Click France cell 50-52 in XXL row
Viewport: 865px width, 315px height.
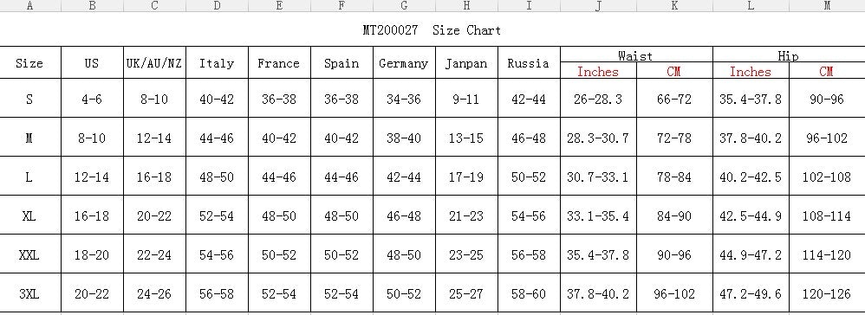(x=279, y=255)
